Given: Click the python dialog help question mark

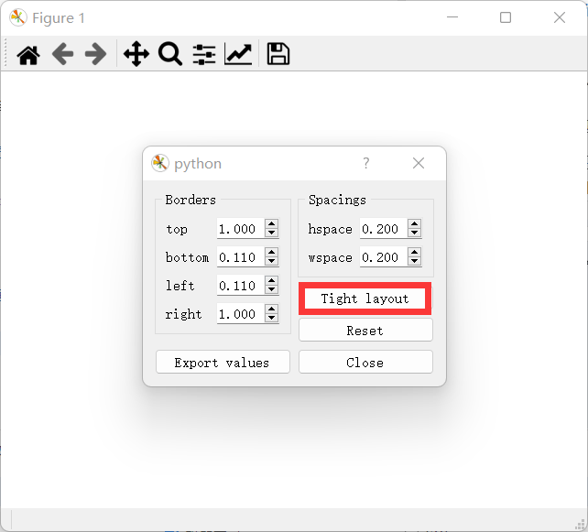Looking at the screenshot, I should 366,163.
